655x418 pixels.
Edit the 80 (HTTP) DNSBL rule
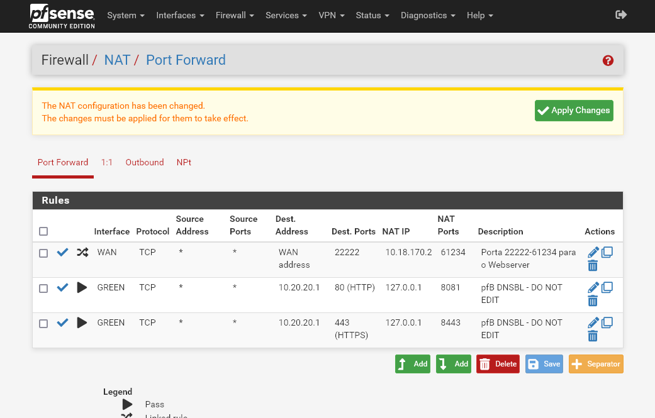pos(593,288)
